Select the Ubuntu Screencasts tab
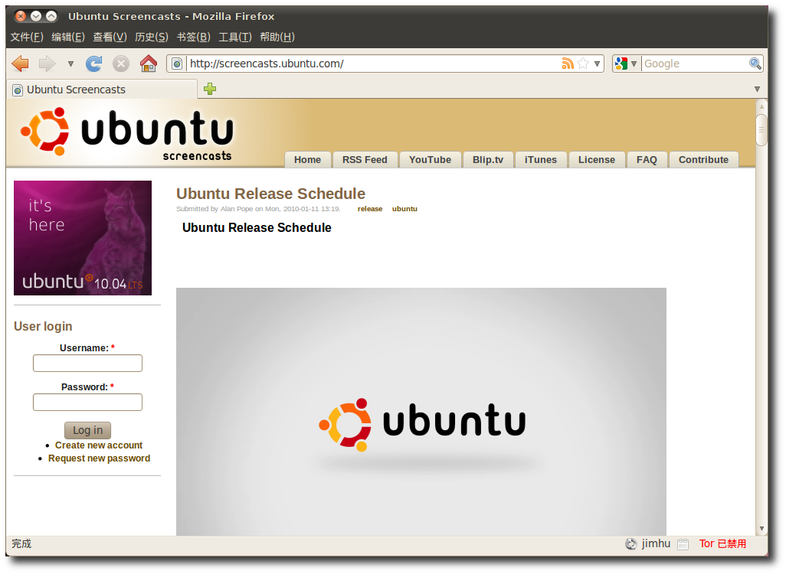 (102, 90)
